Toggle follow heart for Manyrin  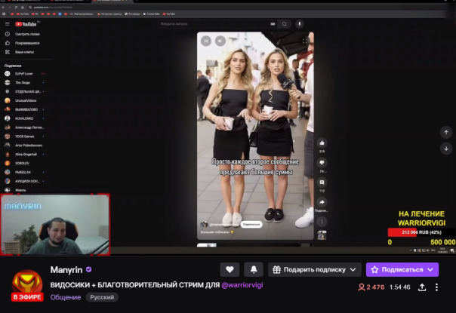pos(230,269)
